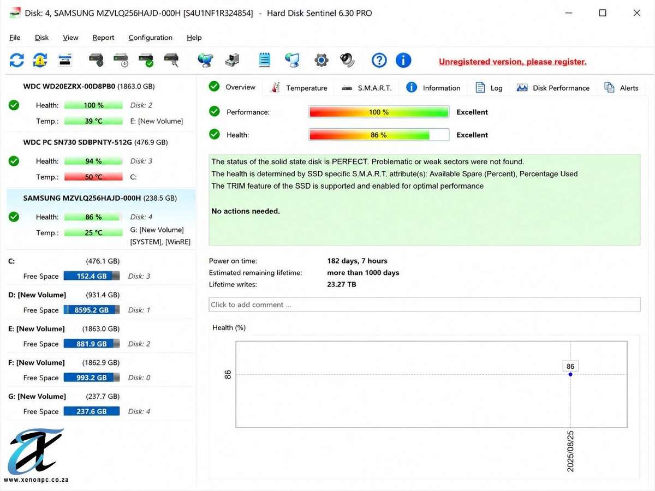Click the blue Refresh arrows toolbar icon
The image size is (655, 491).
17,60
